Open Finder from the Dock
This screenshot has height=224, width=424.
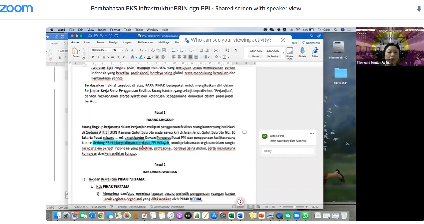(x=57, y=216)
